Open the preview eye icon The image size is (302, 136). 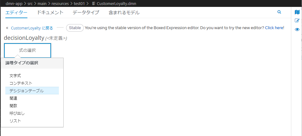pos(297,29)
